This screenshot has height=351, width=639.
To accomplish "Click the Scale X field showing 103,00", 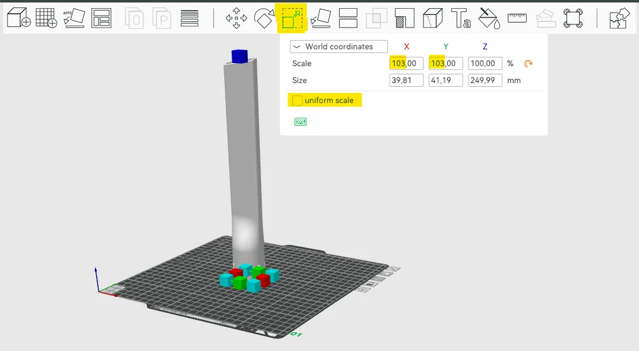I will click(406, 64).
